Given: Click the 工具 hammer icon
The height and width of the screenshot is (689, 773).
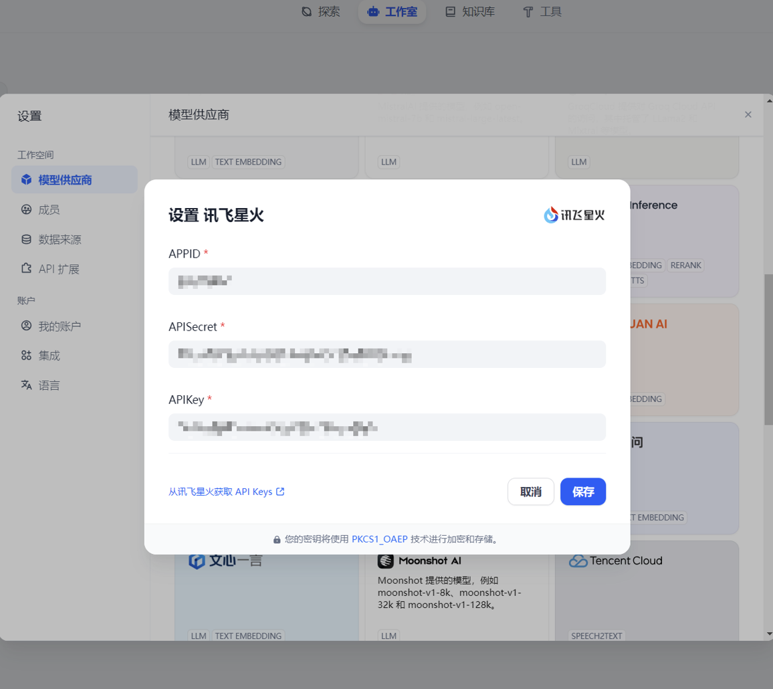Looking at the screenshot, I should tap(528, 12).
